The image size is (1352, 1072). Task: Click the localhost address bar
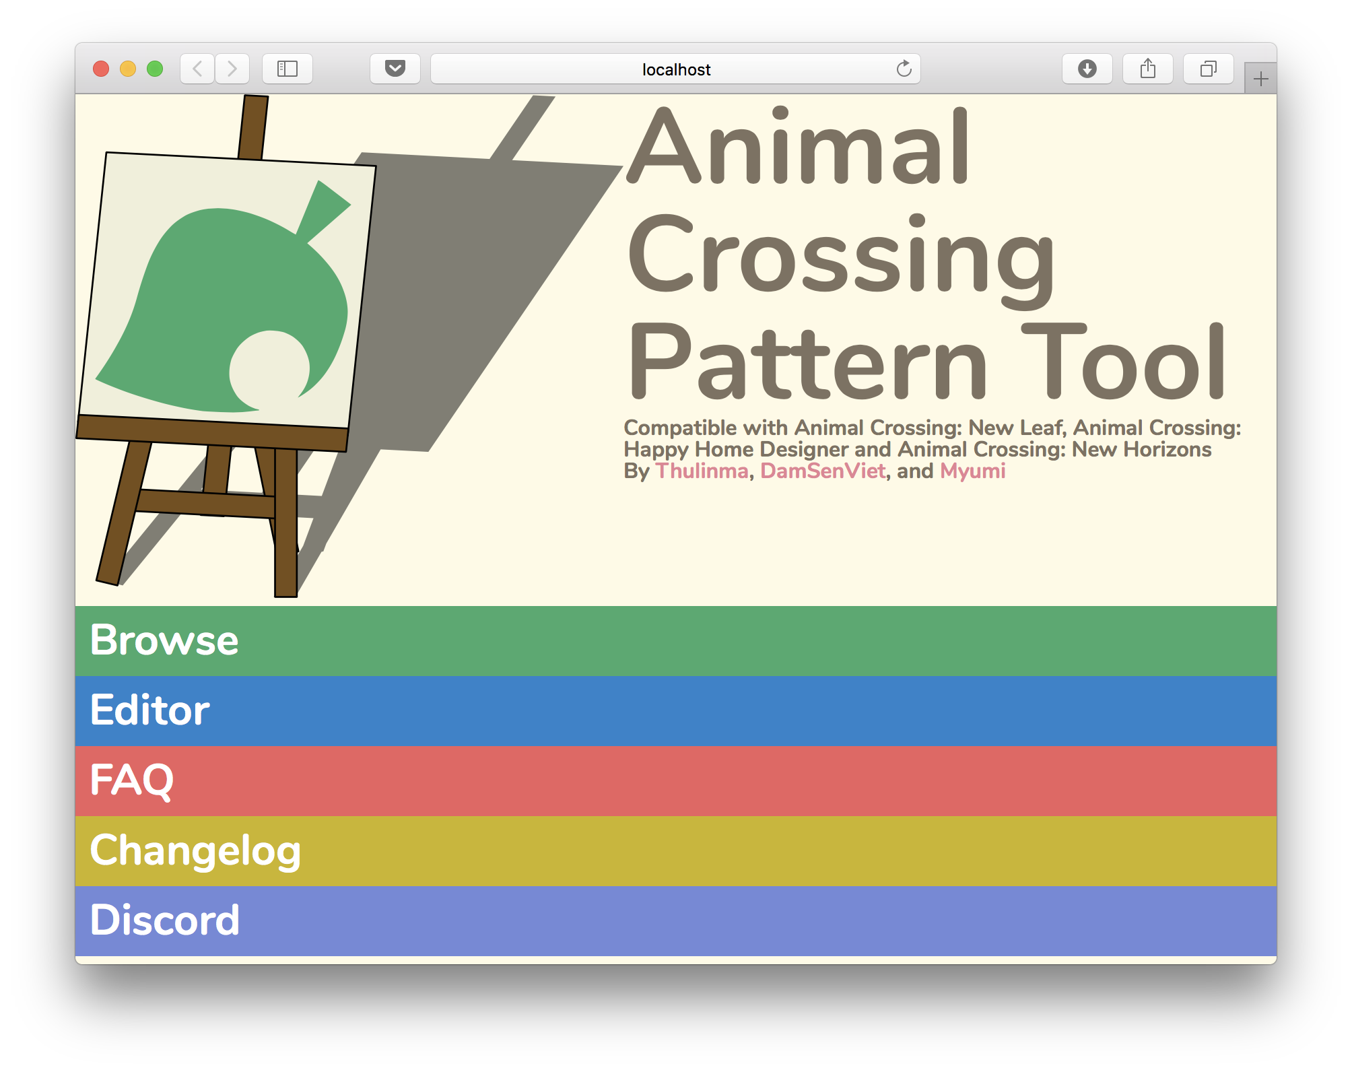(x=675, y=69)
